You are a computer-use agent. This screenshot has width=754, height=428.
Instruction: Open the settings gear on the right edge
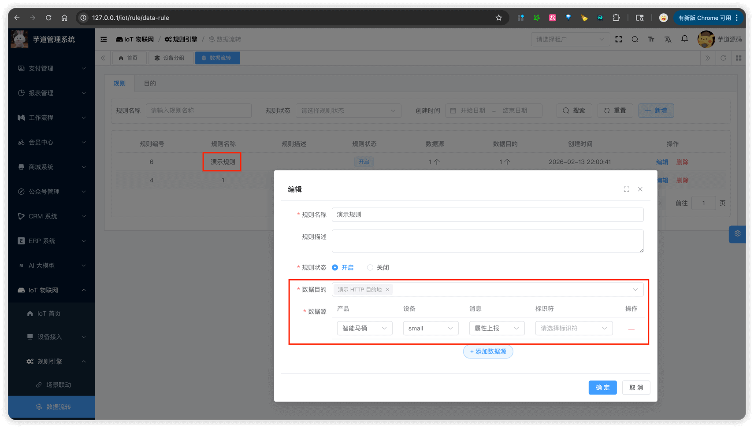click(737, 234)
